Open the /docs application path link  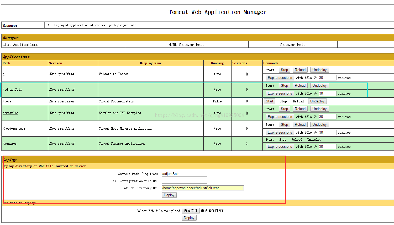7,101
